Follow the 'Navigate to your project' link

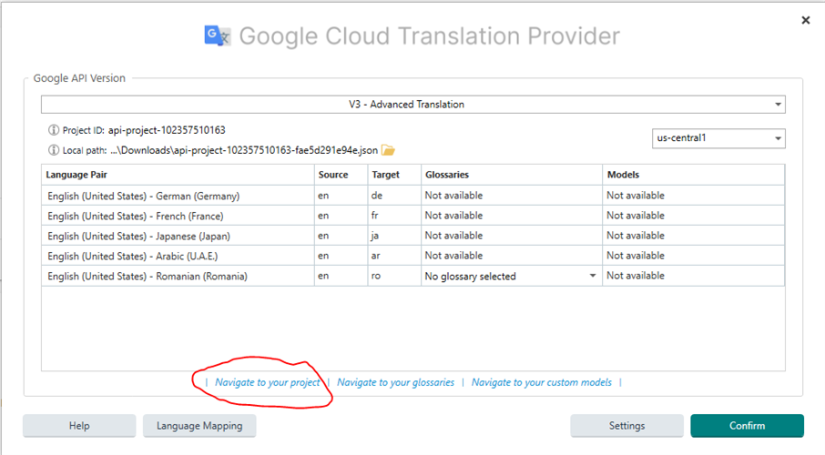click(x=268, y=382)
